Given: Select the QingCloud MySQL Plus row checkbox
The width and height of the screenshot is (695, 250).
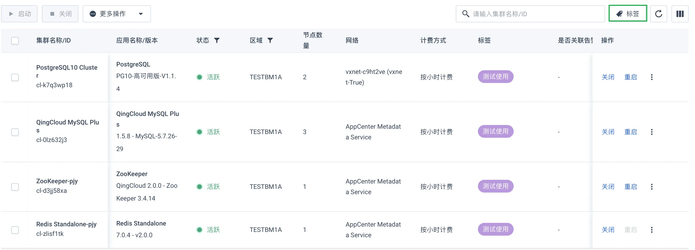Looking at the screenshot, I should pyautogui.click(x=15, y=132).
